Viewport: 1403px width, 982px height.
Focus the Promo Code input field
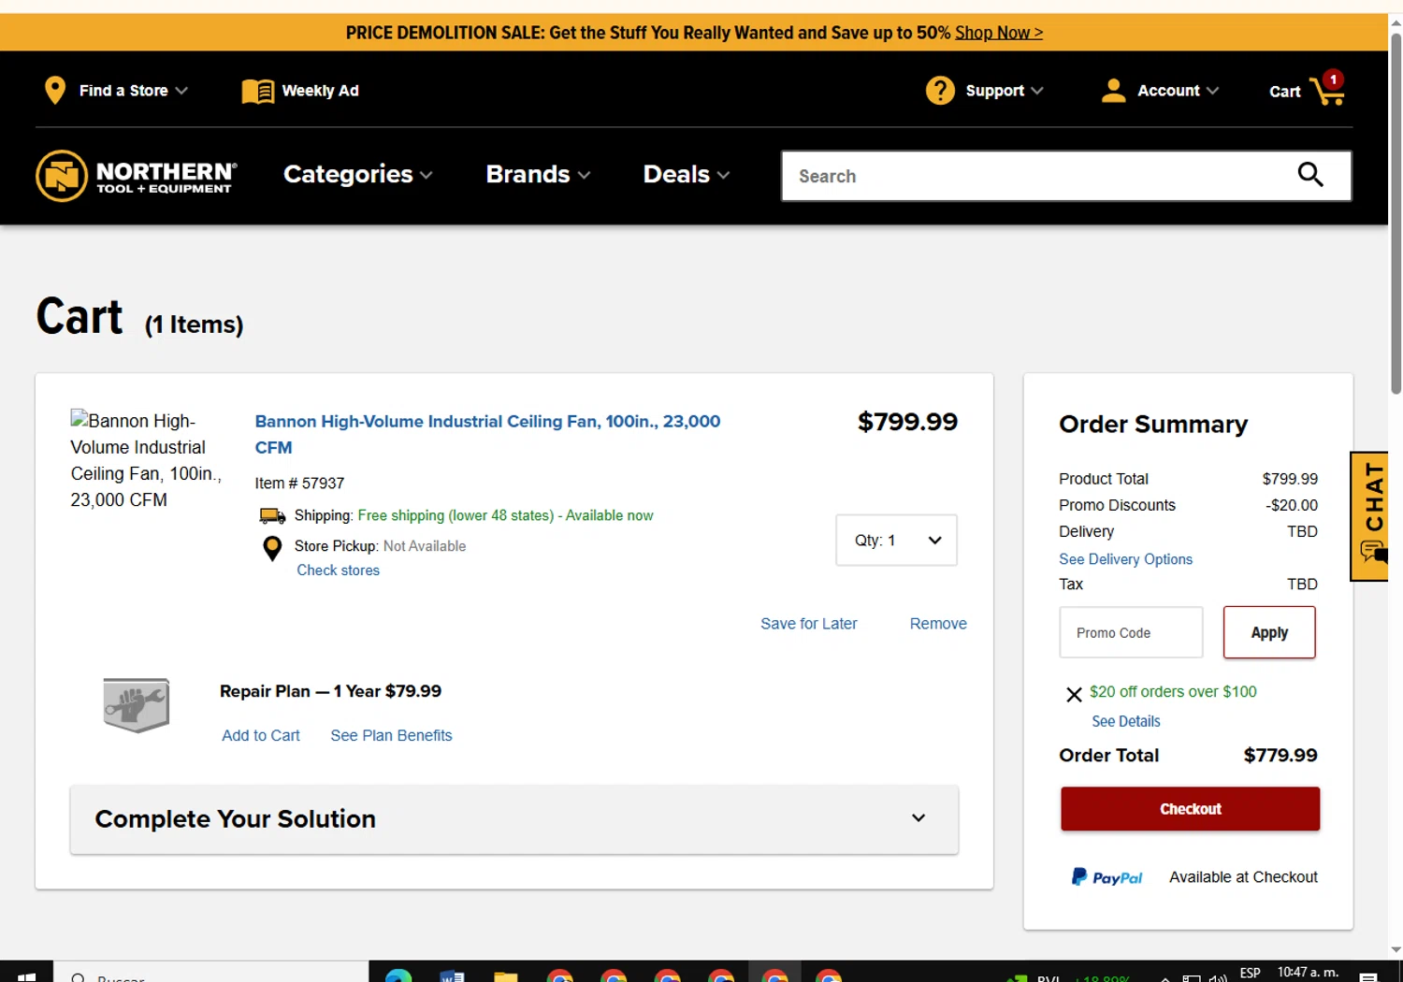pos(1131,632)
